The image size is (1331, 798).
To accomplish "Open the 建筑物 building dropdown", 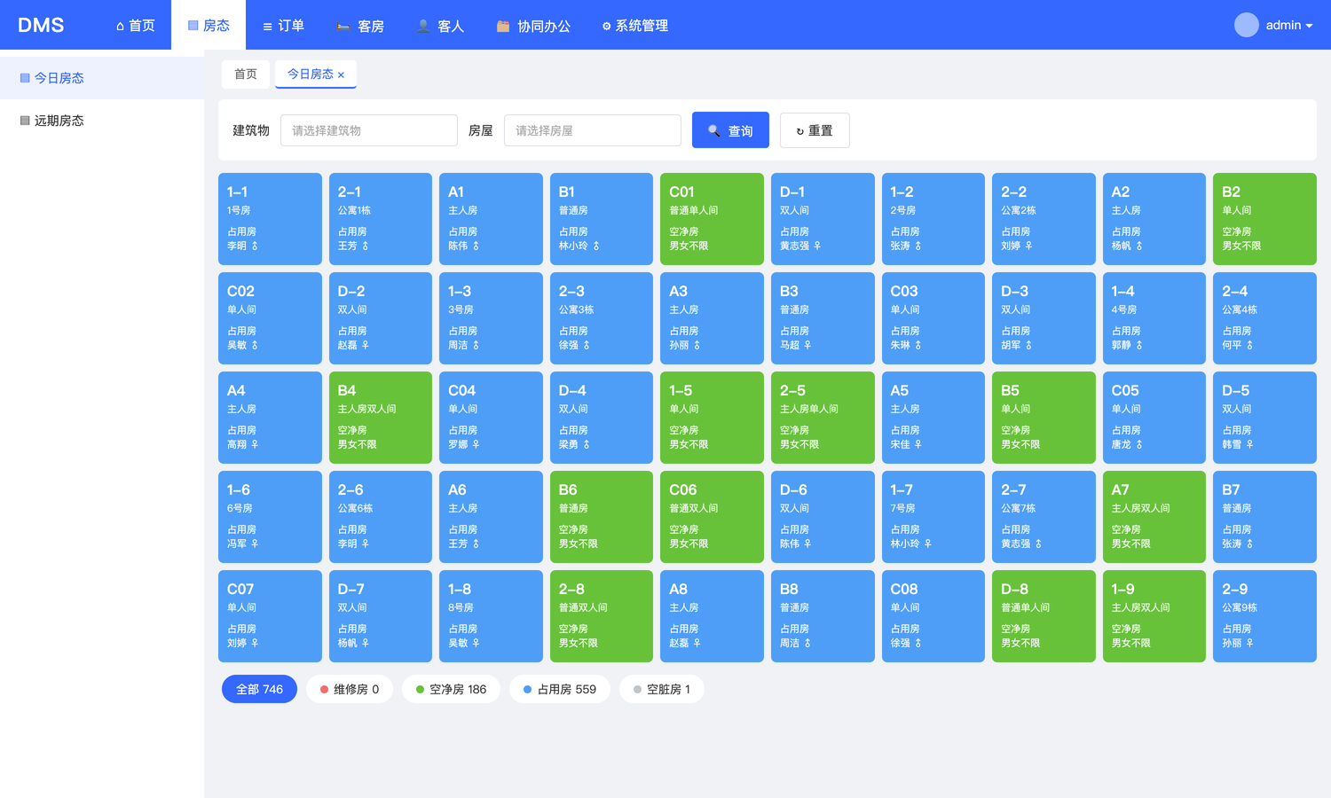I will pyautogui.click(x=369, y=130).
